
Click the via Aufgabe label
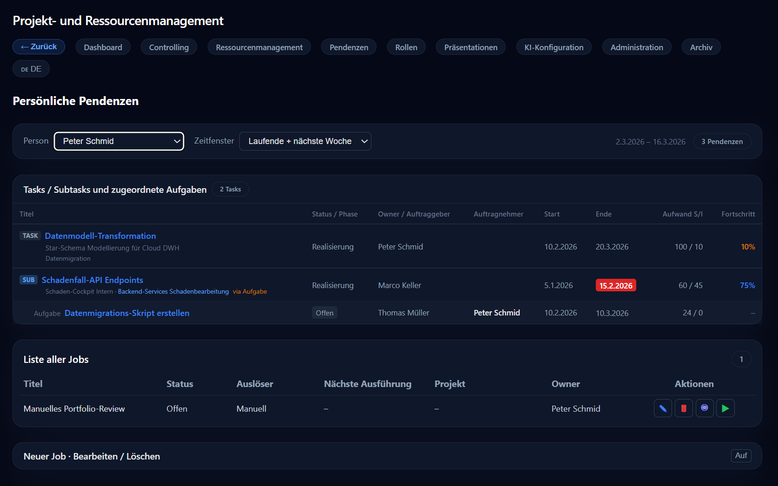pyautogui.click(x=250, y=292)
